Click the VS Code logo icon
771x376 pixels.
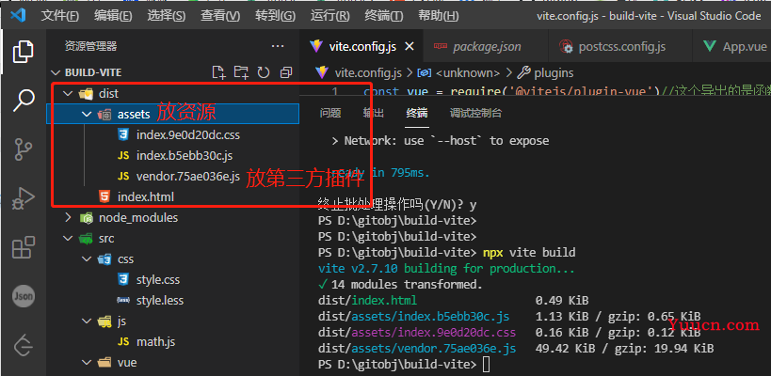point(18,15)
